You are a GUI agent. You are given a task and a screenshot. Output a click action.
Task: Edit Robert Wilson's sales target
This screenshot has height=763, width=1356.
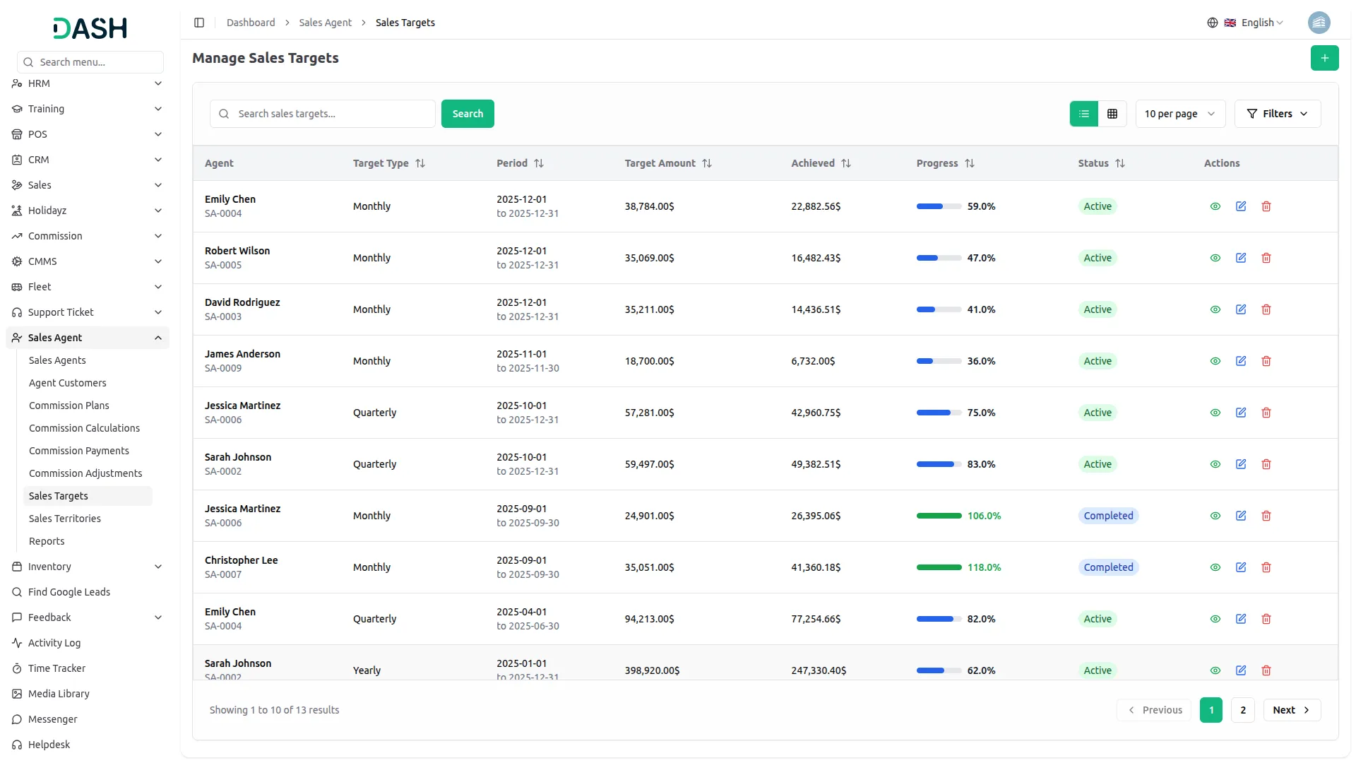pos(1240,258)
